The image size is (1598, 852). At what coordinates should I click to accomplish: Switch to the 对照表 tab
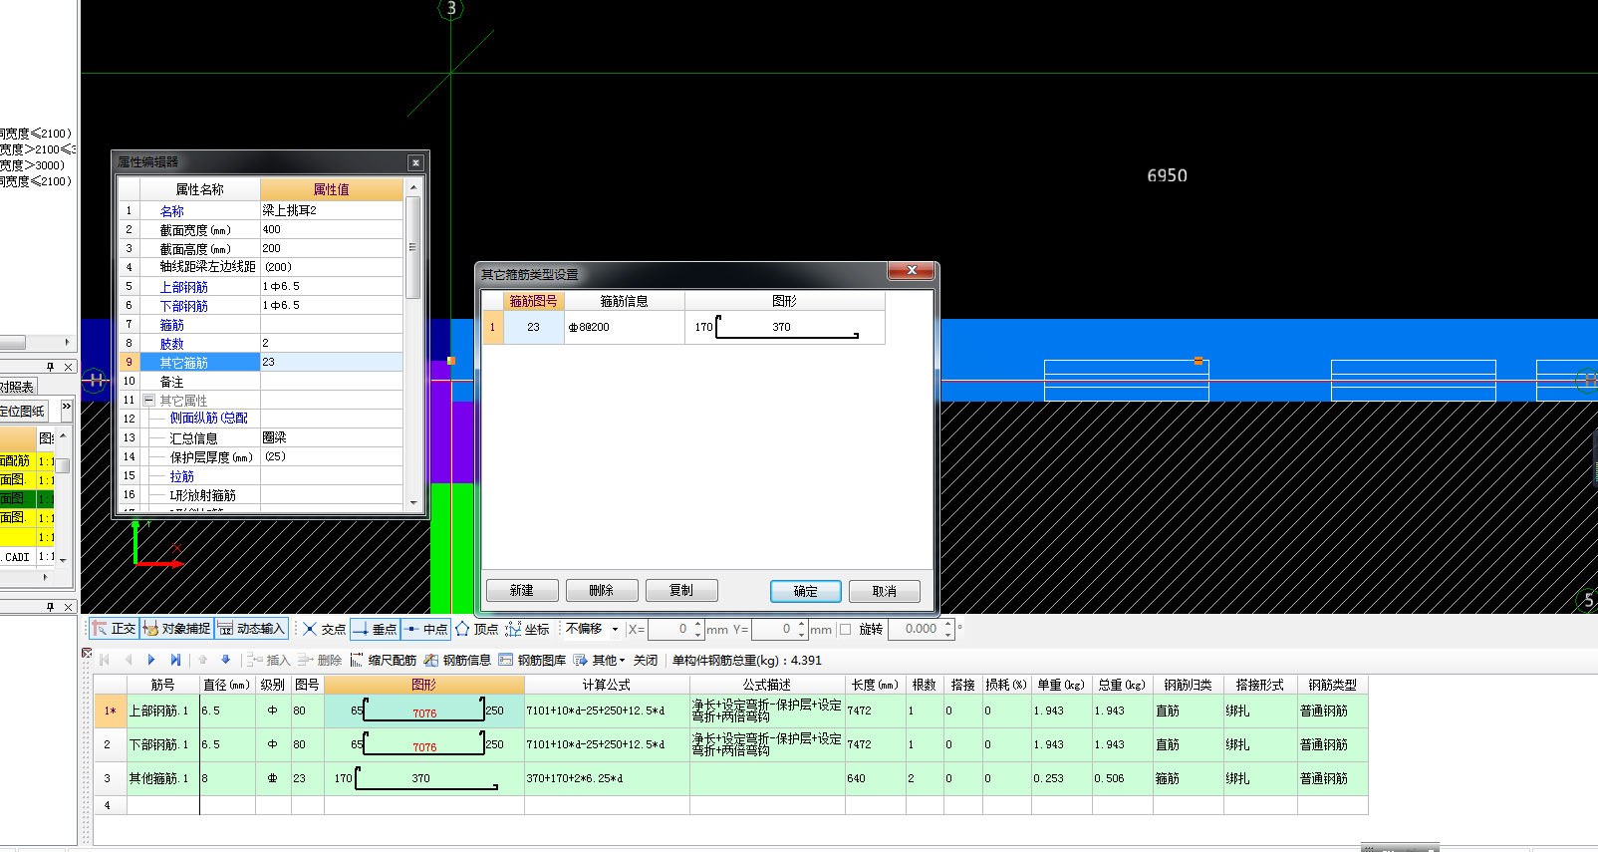17,387
